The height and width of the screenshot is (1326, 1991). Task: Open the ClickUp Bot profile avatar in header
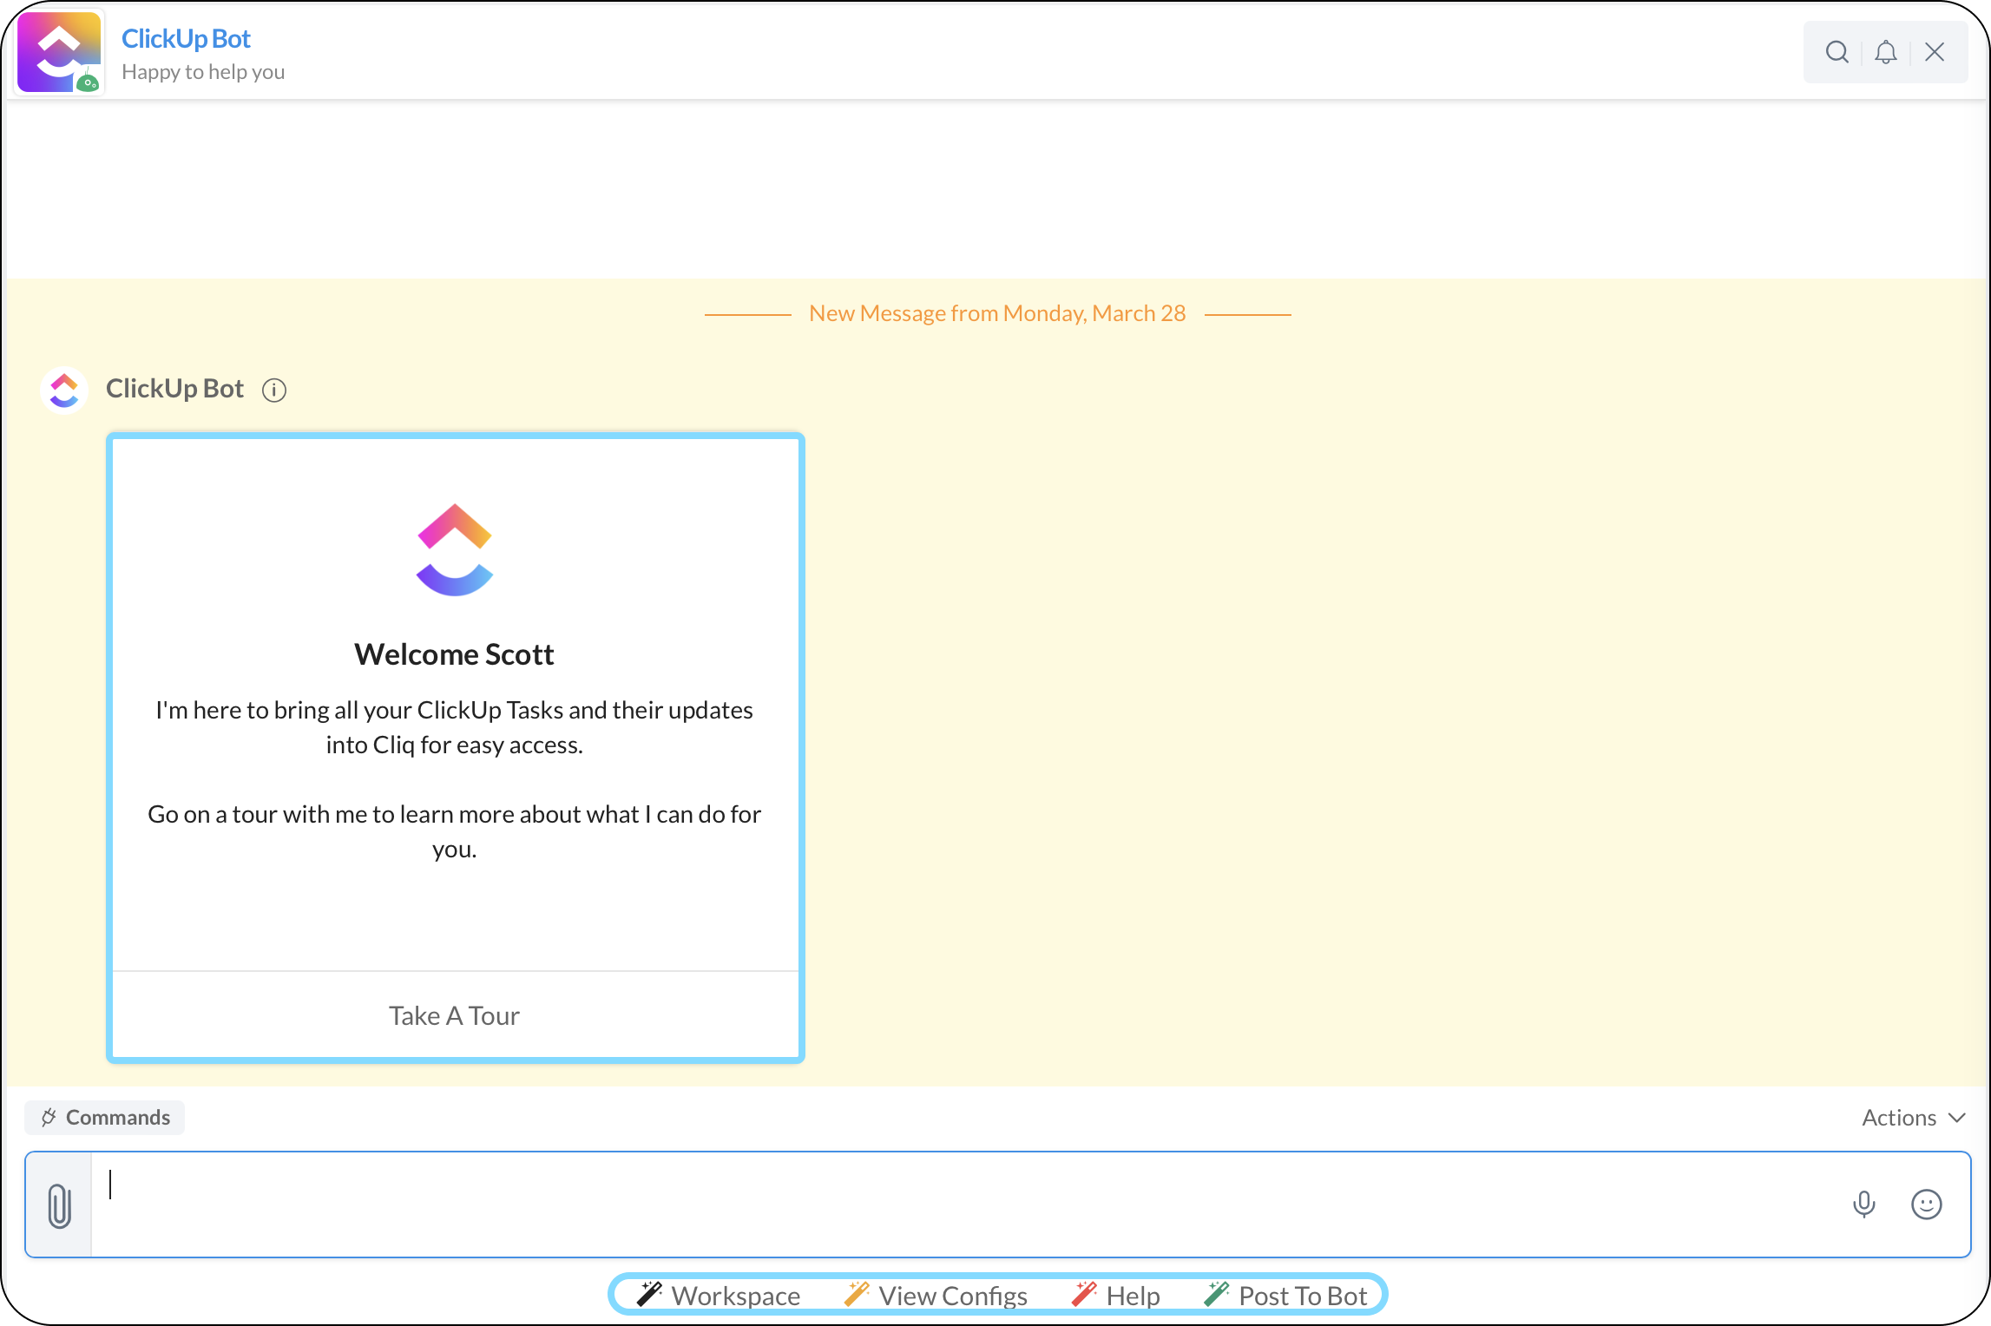pyautogui.click(x=59, y=52)
